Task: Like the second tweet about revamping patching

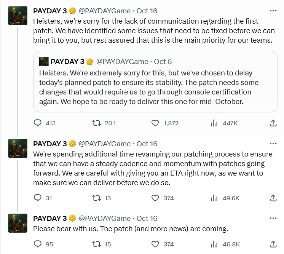Action: pyautogui.click(x=155, y=198)
